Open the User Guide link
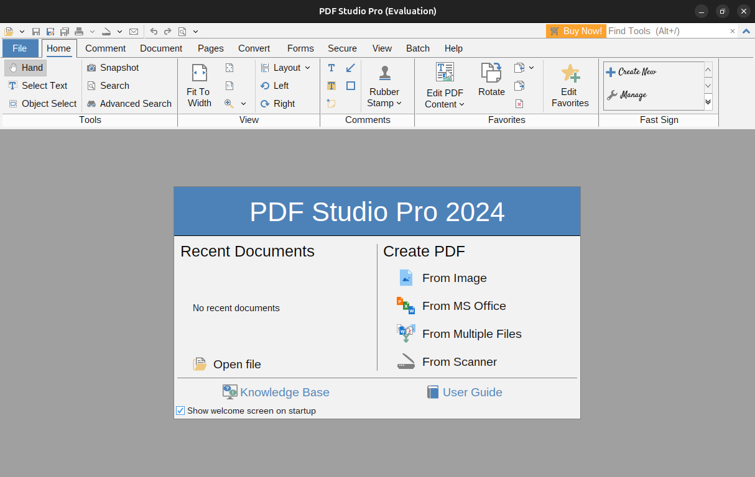The height and width of the screenshot is (477, 755). pos(465,393)
